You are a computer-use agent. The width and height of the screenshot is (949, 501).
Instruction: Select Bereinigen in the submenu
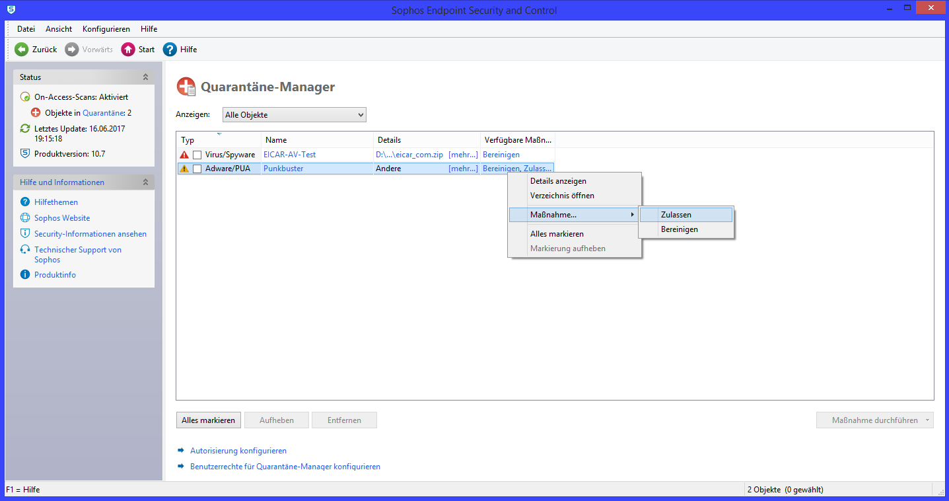[686, 229]
